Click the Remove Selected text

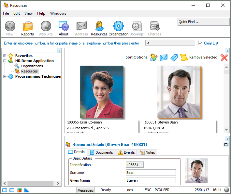tap(203, 57)
